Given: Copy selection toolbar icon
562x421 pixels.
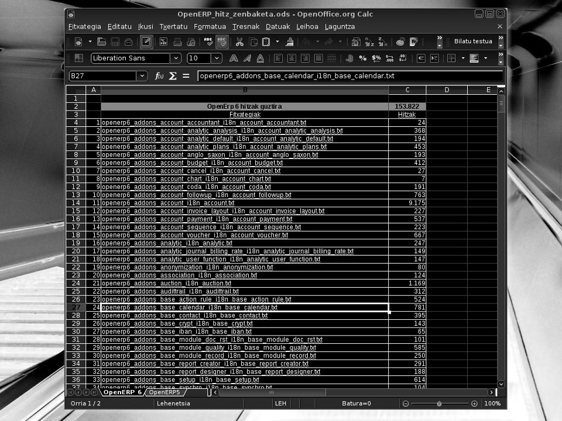Looking at the screenshot, I should click(253, 42).
